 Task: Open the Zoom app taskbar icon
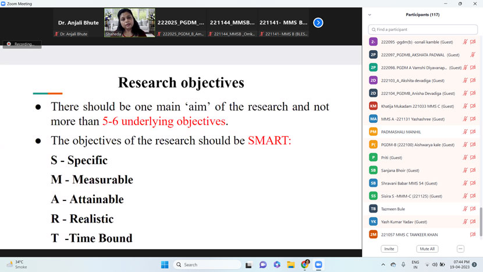(x=318, y=264)
